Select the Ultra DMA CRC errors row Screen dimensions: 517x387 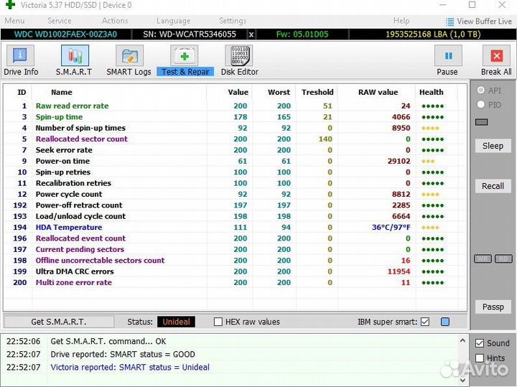236,271
